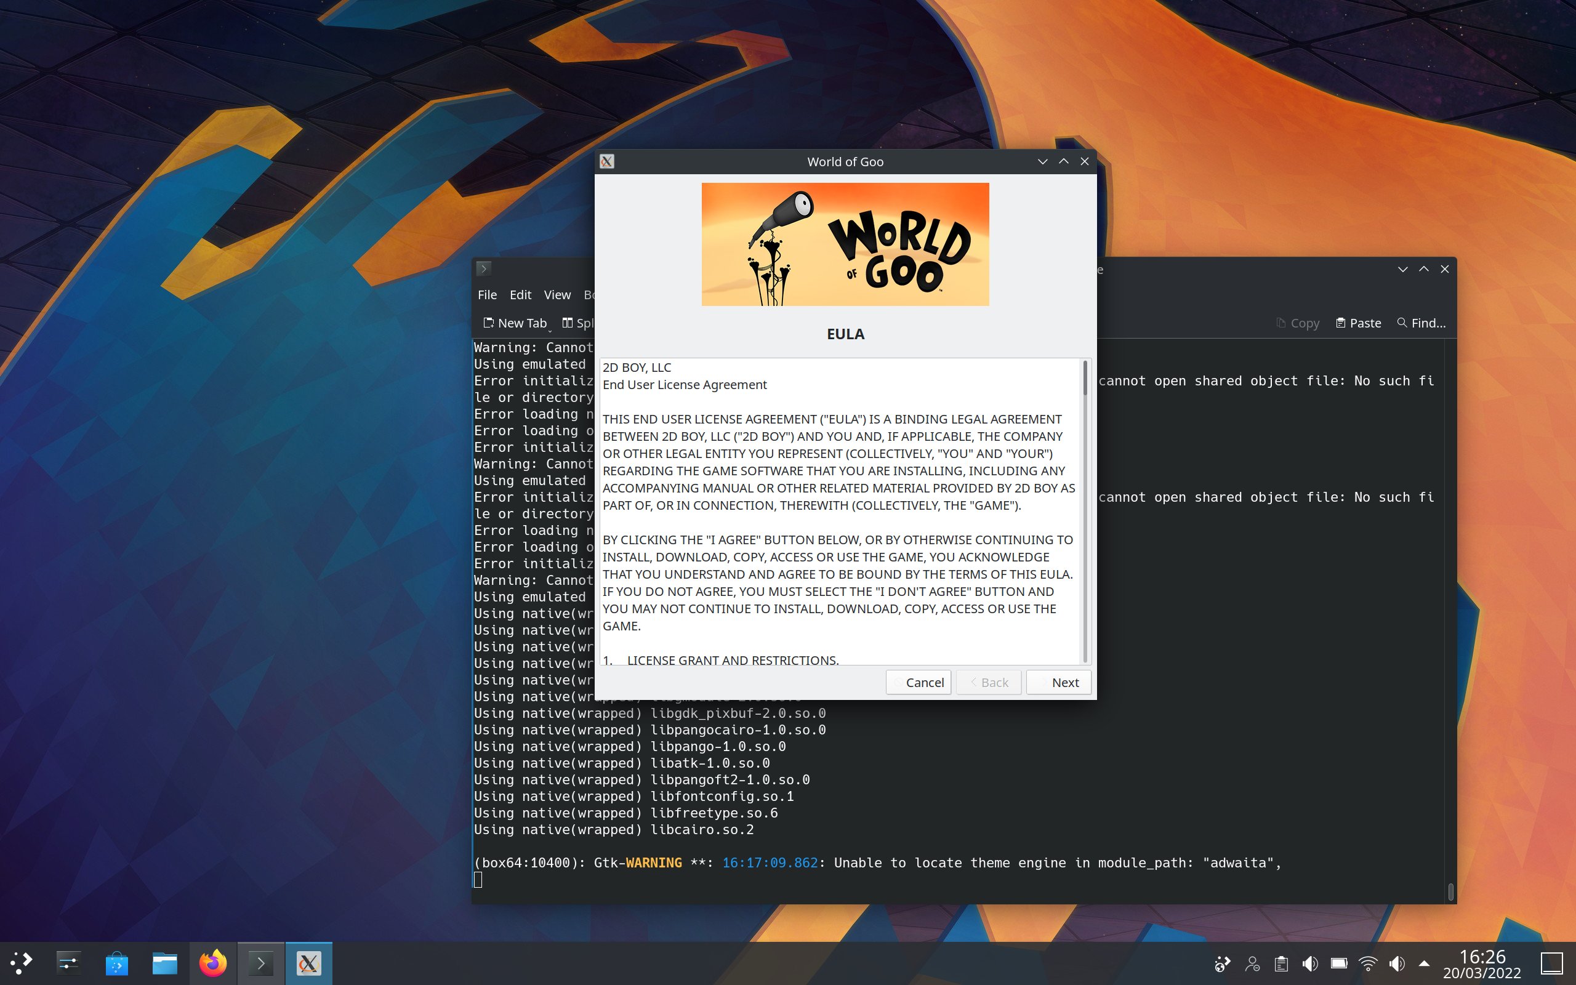The width and height of the screenshot is (1576, 985).
Task: Click the 'End User License Agreement' line
Action: coord(685,385)
